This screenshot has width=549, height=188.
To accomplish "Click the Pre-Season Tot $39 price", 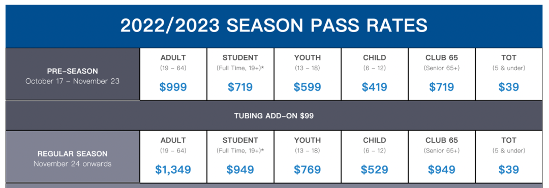I will (x=509, y=87).
